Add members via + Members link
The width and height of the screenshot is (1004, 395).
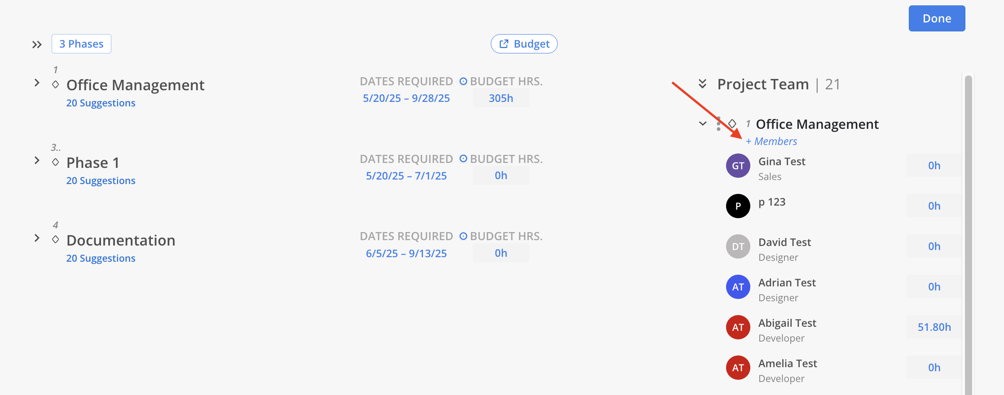[x=771, y=141]
